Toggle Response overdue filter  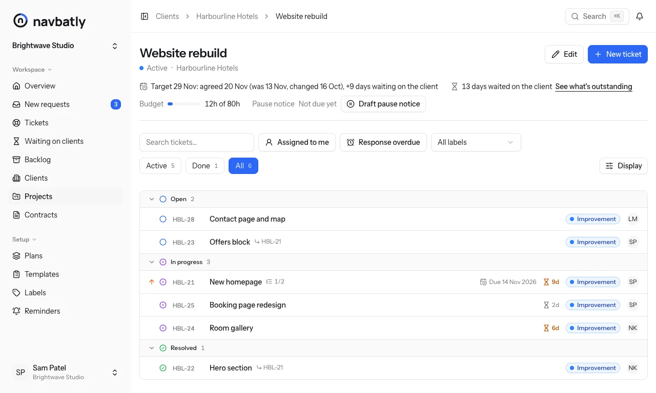click(x=383, y=142)
